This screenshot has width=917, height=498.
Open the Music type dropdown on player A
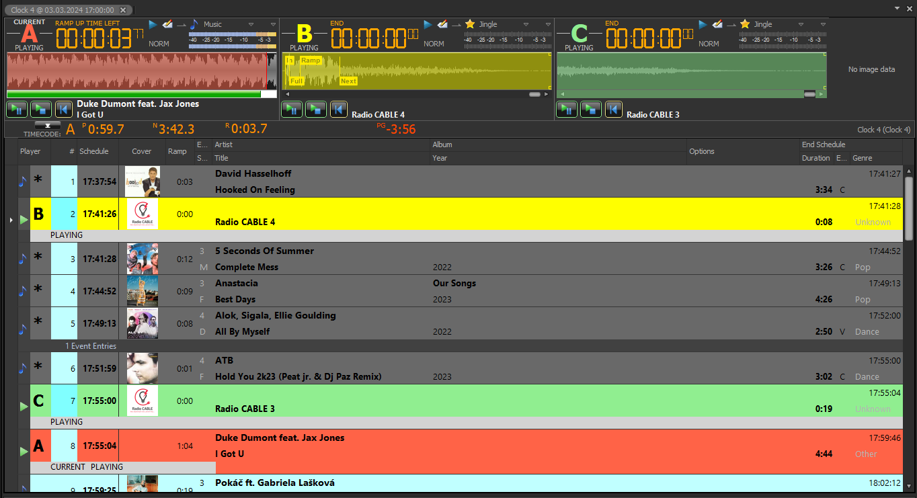coord(251,24)
